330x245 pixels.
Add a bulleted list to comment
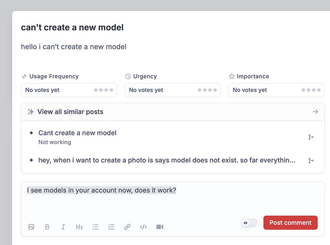click(95, 227)
